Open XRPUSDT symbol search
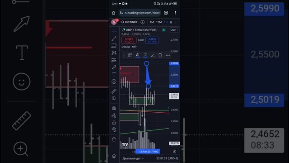Image resolution: width=289 pixels, height=163 pixels. (129, 22)
